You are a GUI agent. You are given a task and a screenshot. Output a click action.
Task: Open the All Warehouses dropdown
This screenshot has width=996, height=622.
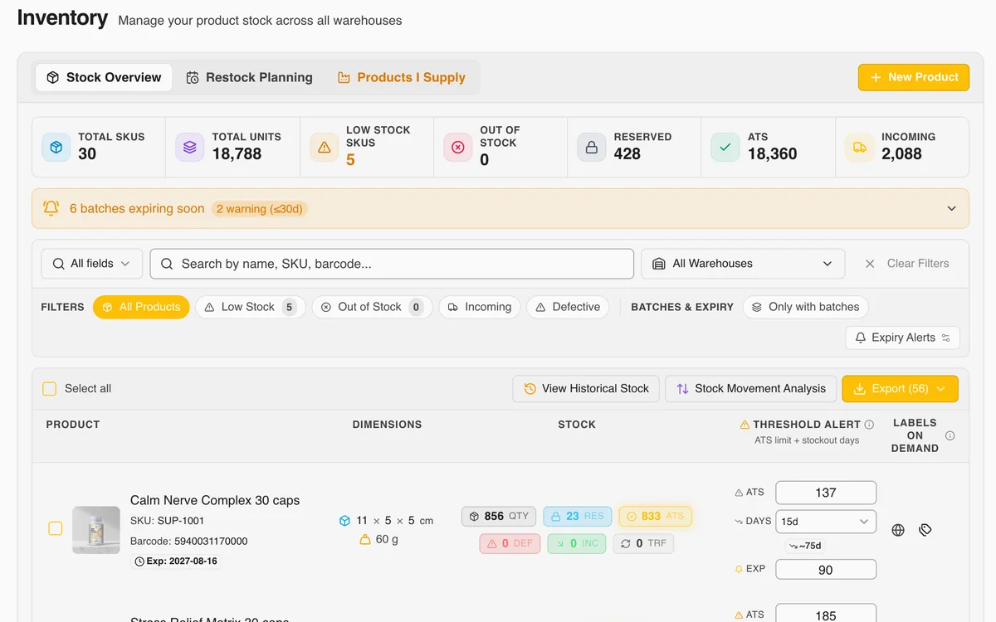pos(743,264)
